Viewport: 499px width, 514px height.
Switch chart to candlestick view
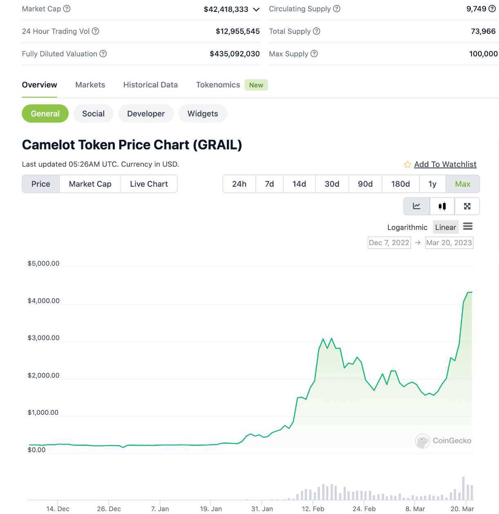point(442,206)
